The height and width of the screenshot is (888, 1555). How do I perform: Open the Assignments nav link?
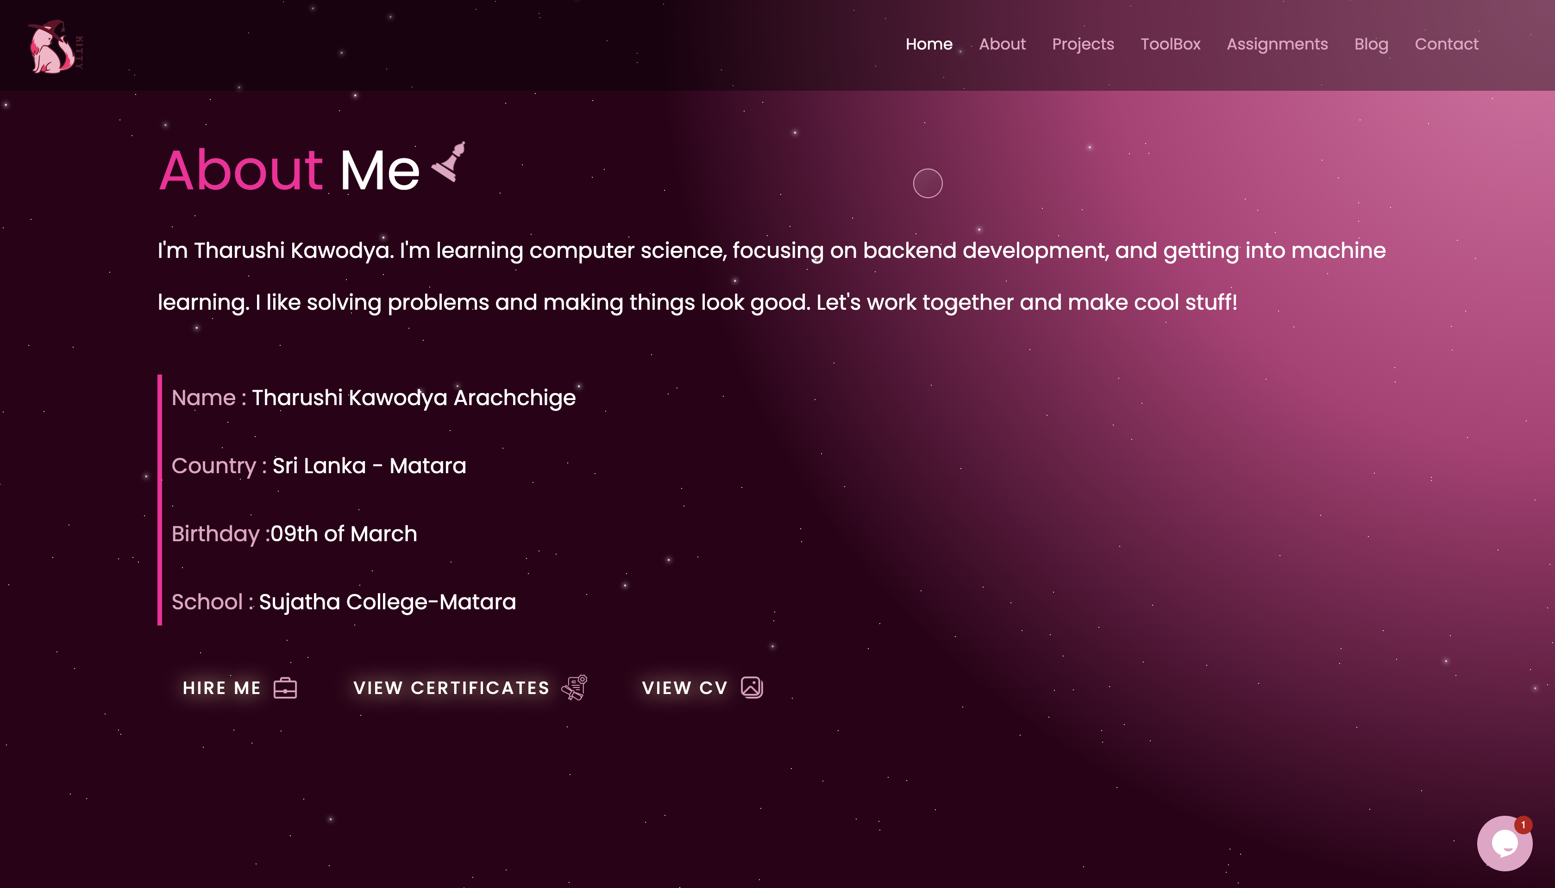[1277, 44]
